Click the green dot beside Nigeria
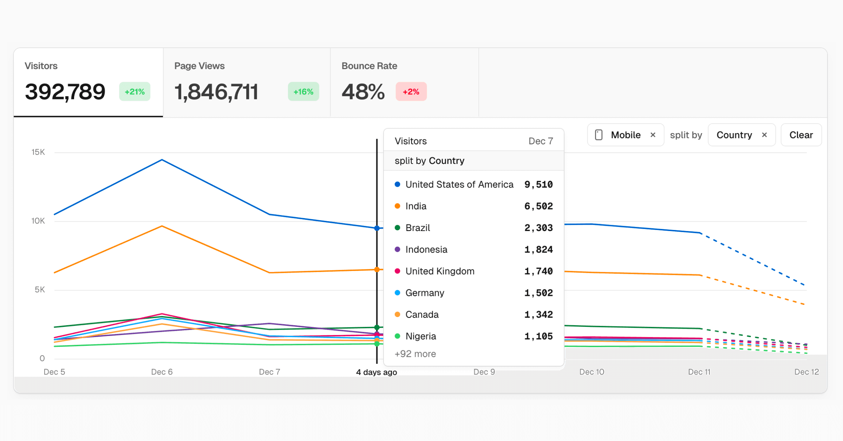The image size is (843, 441). 398,336
